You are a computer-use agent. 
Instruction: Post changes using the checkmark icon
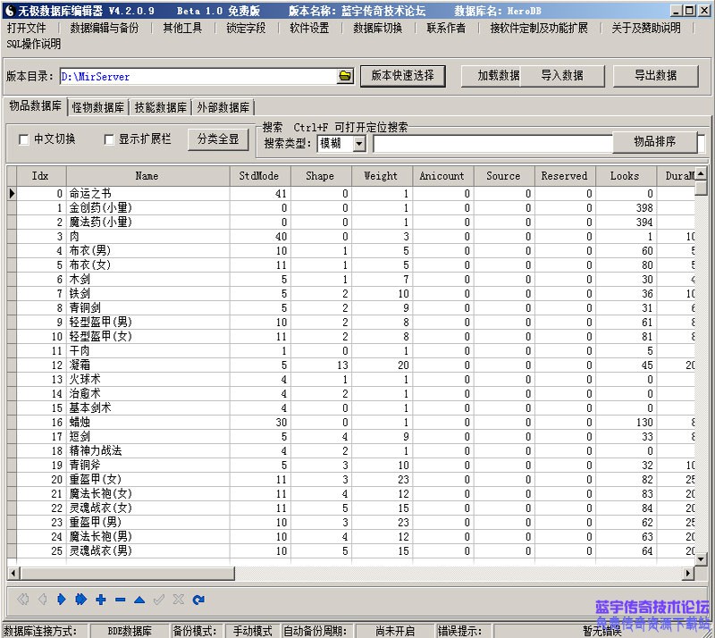158,600
